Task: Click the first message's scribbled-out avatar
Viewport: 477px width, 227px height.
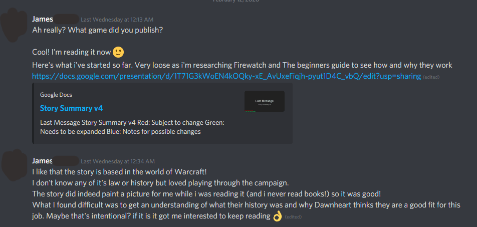Action: click(14, 25)
